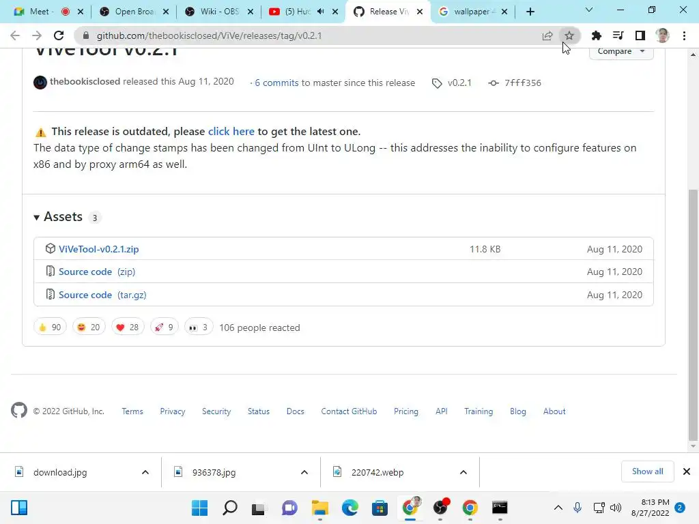The width and height of the screenshot is (699, 524).
Task: Expand options for 936378.jpg download
Action: (304, 472)
